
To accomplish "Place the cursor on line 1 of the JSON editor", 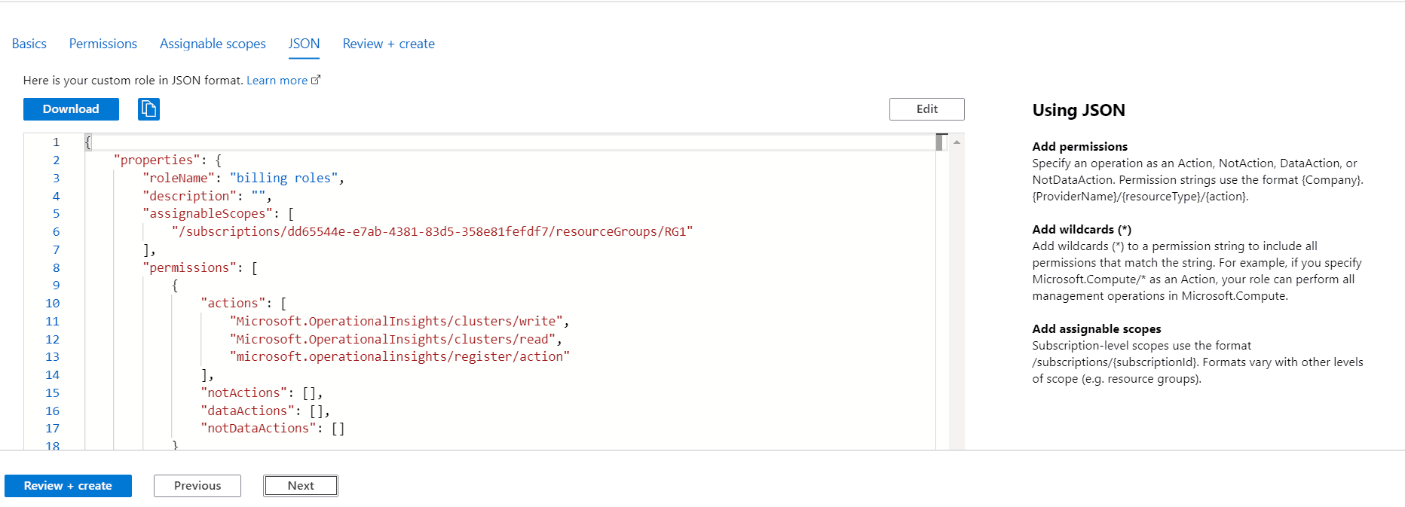I will (x=452, y=142).
